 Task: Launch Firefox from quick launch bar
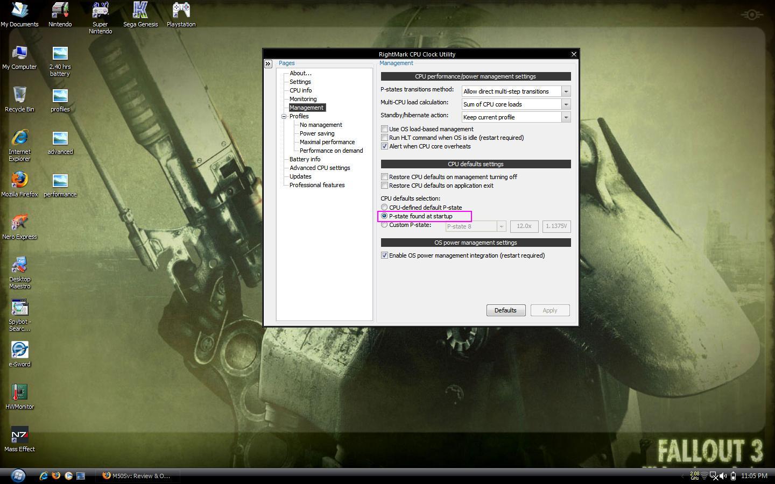tap(56, 475)
